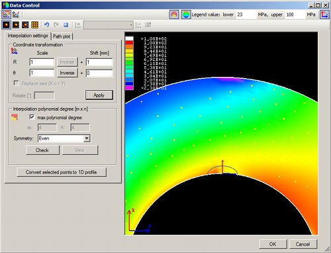Click the path plot chart icon
The width and height of the screenshot is (331, 253).
[16, 15]
